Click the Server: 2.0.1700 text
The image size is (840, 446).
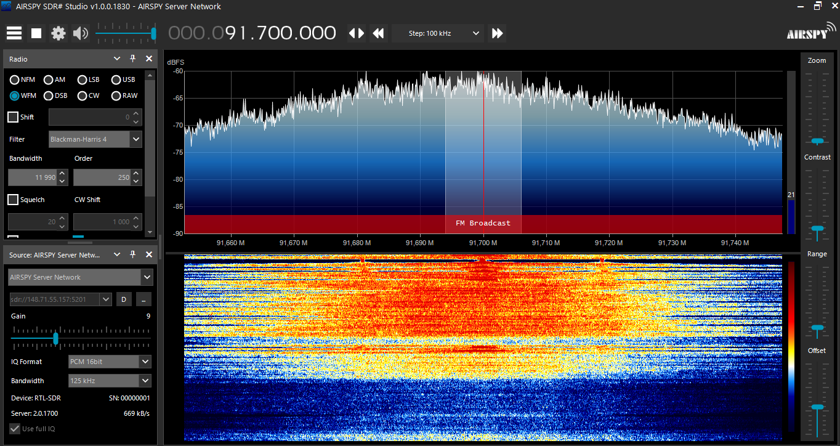pos(34,413)
